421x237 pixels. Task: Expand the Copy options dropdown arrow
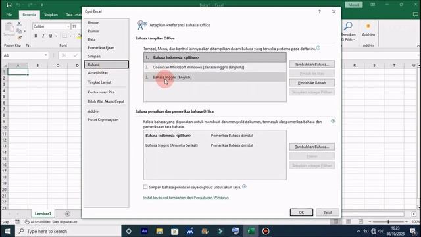click(x=24, y=31)
